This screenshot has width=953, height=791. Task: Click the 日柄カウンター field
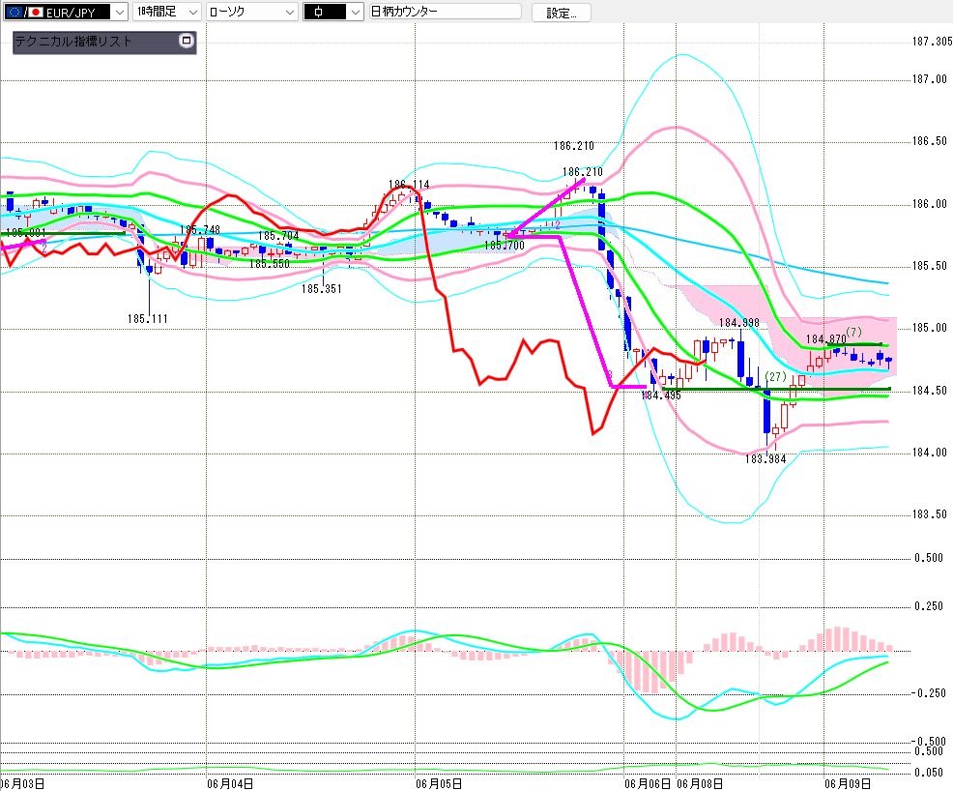point(445,12)
